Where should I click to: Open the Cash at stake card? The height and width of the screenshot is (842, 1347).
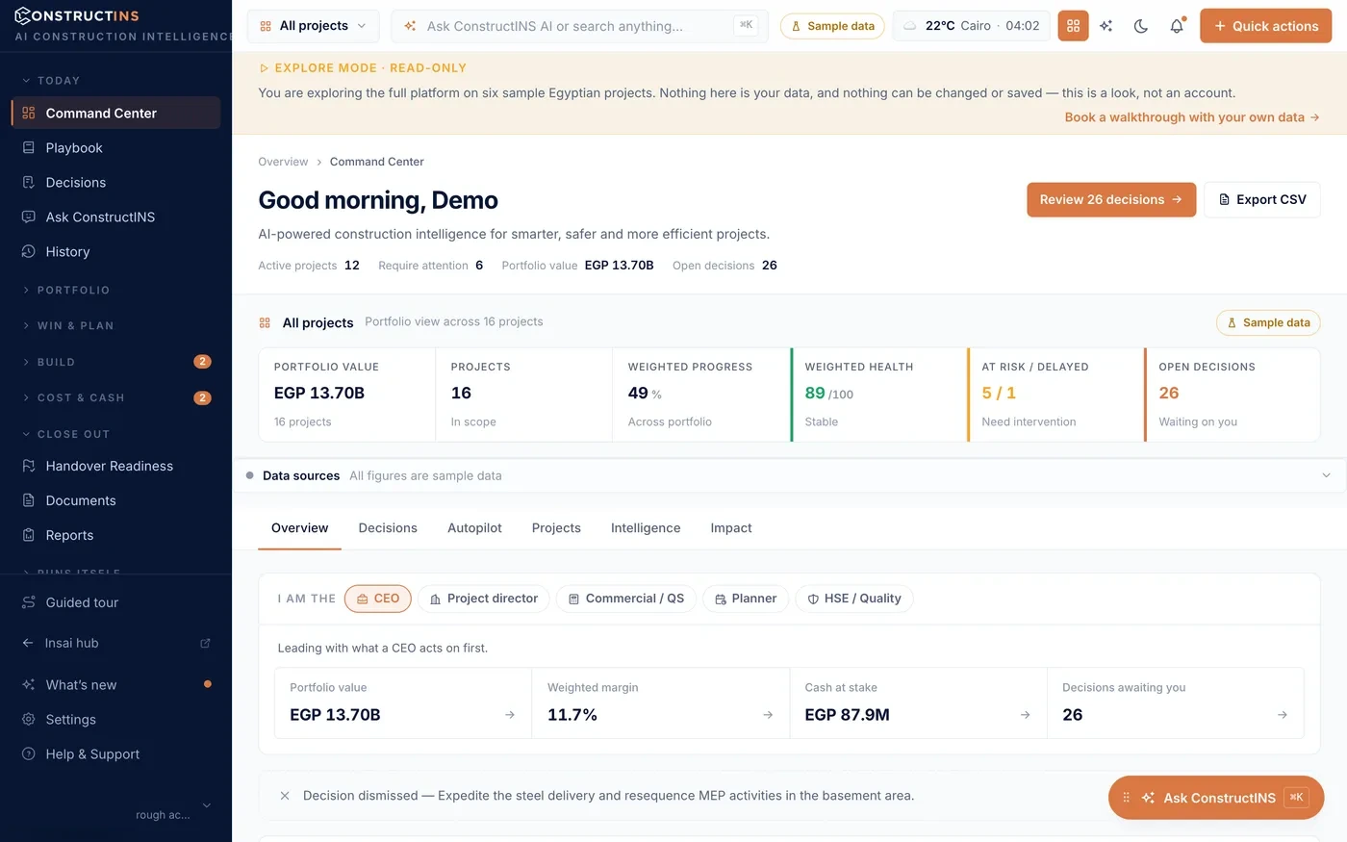click(918, 702)
